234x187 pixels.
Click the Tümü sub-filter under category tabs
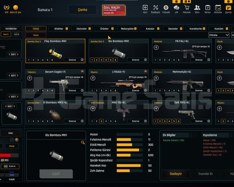[x=36, y=35]
